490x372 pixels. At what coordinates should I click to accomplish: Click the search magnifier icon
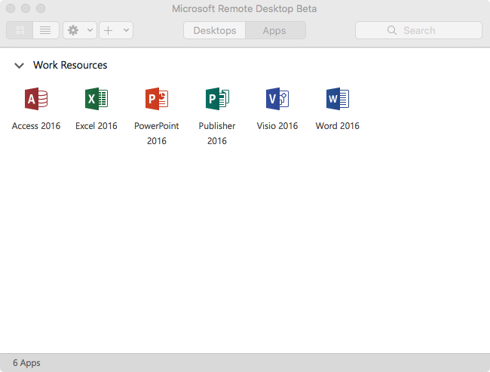392,30
